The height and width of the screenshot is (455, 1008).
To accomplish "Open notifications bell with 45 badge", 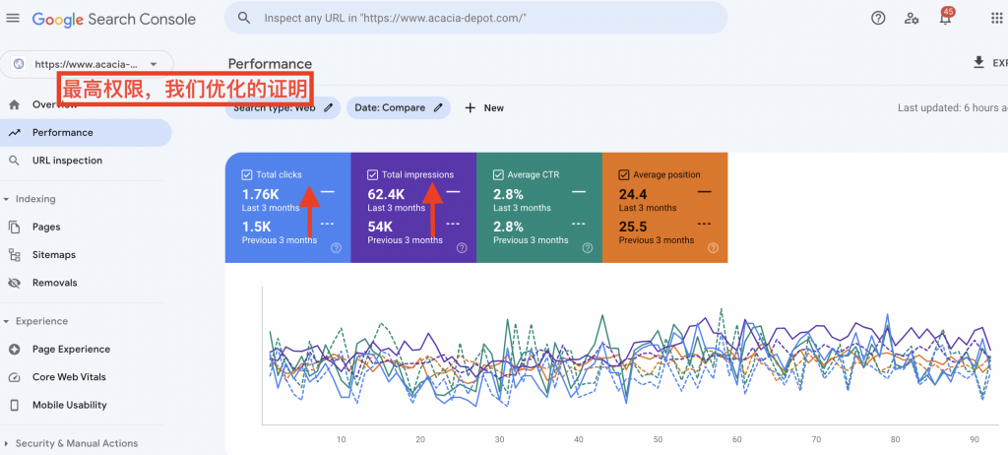I will pos(946,17).
